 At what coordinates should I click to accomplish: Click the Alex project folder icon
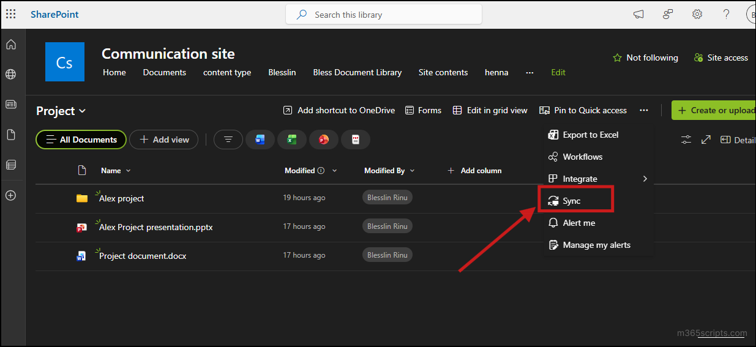click(x=82, y=198)
